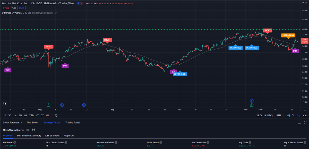
Task: Toggle auto scale mode
Action: pos(305,116)
